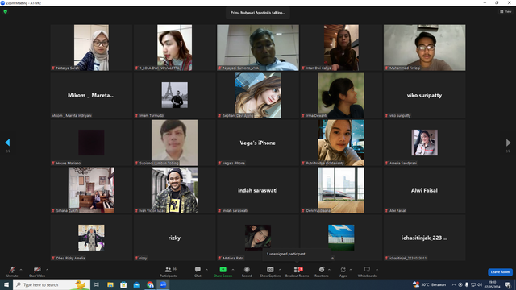Open Whiteboards
This screenshot has width=516, height=290.
click(367, 271)
